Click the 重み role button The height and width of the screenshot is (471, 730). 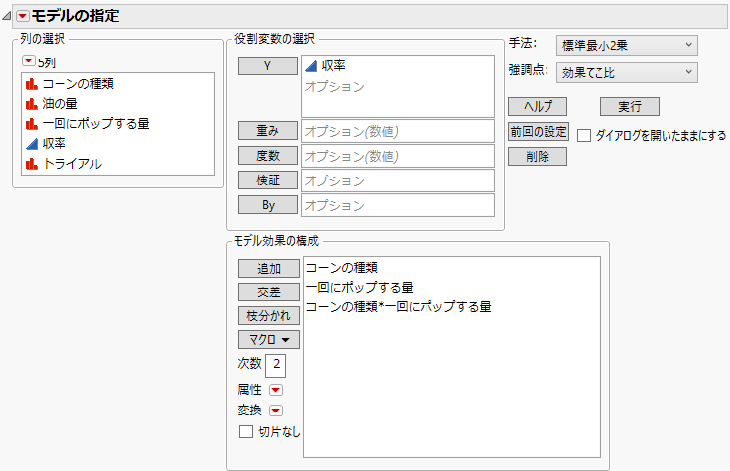point(268,131)
